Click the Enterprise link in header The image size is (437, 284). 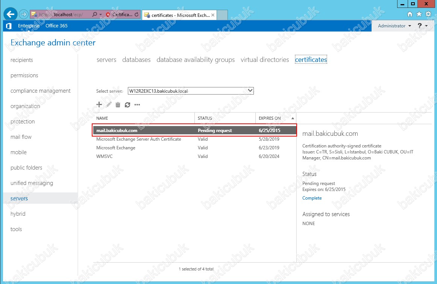29,26
